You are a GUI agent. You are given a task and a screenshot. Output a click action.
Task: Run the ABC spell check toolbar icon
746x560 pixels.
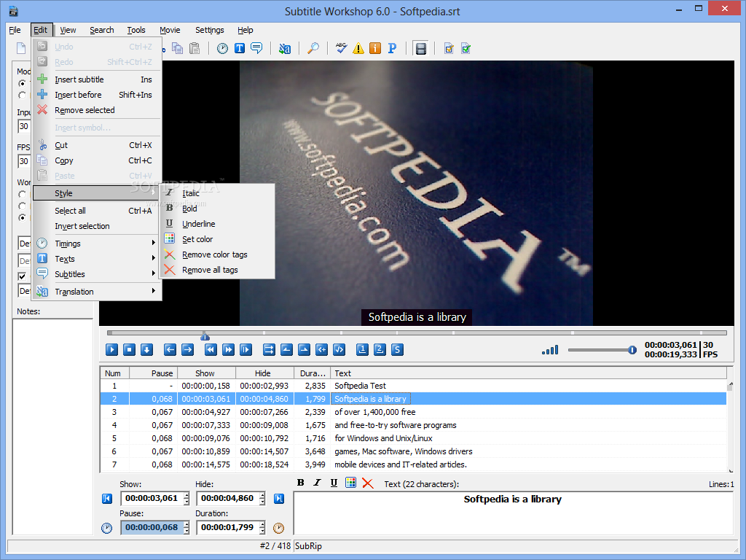coord(341,48)
